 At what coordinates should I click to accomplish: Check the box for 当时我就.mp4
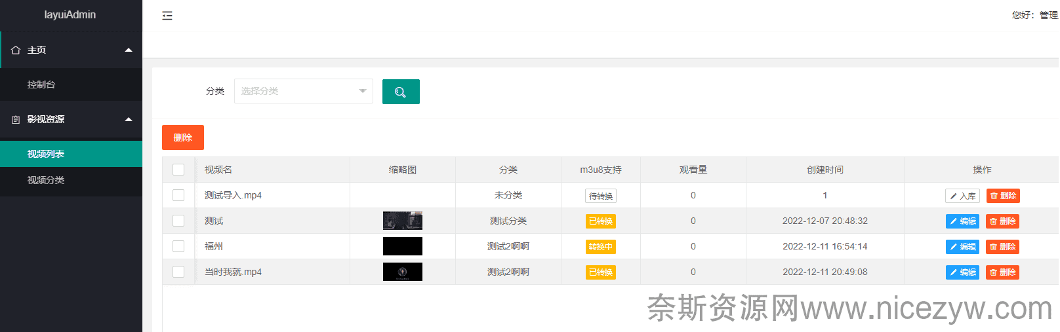coord(178,272)
